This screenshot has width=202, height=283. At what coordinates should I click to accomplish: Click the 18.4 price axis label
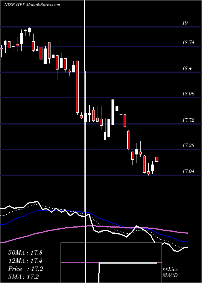tap(187, 68)
